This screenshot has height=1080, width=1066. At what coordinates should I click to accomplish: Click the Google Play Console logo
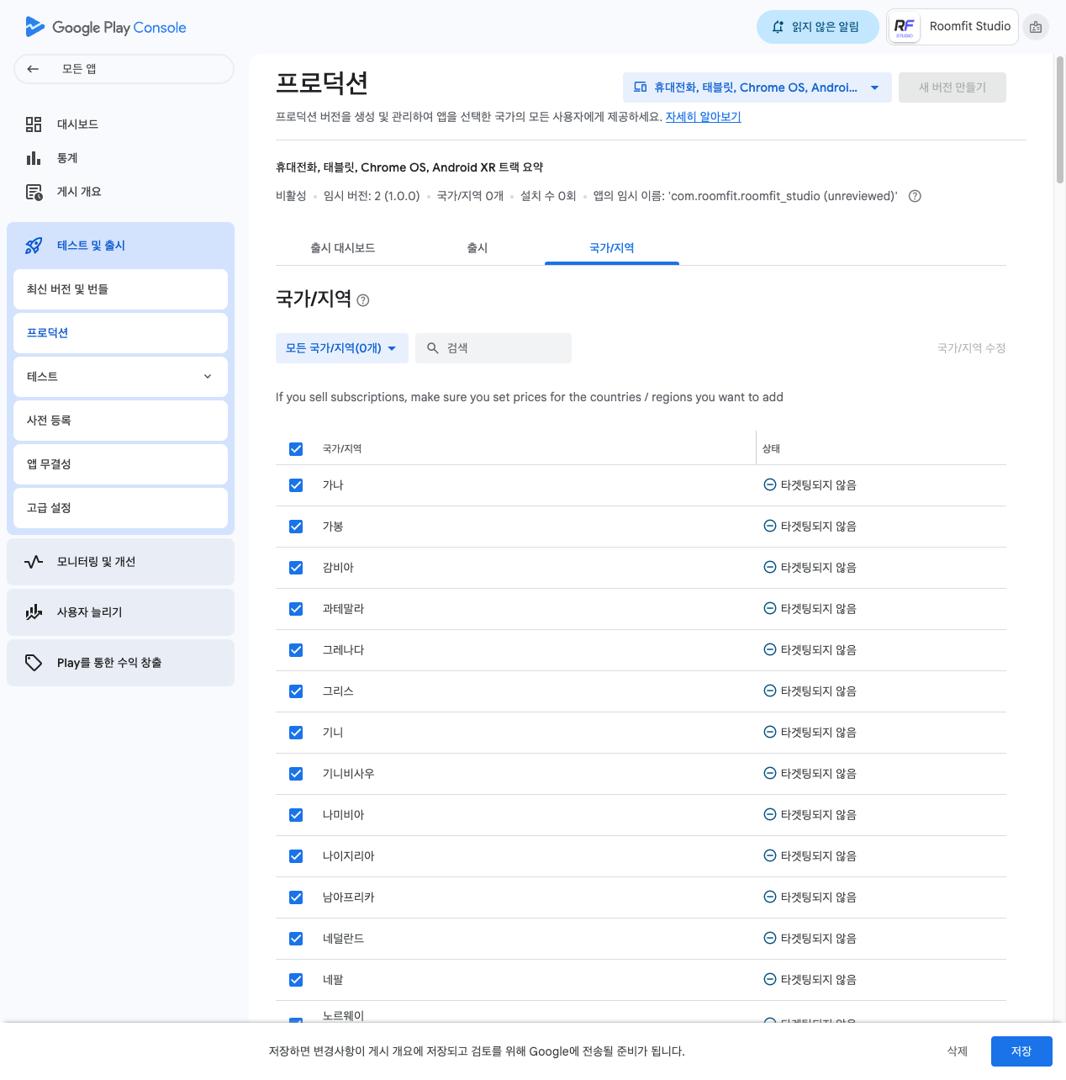point(105,27)
